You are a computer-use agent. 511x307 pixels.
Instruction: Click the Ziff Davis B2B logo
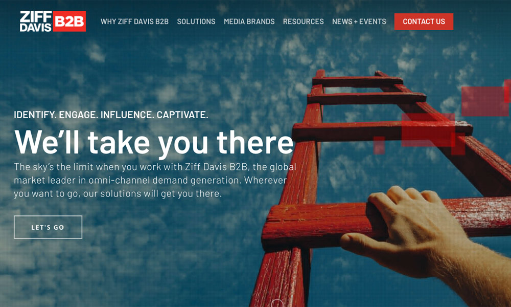(x=53, y=21)
